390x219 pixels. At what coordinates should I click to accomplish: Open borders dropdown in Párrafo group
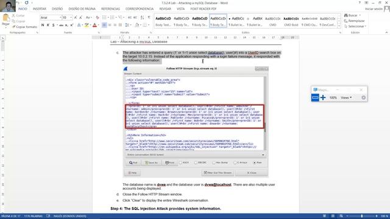[x=149, y=25]
